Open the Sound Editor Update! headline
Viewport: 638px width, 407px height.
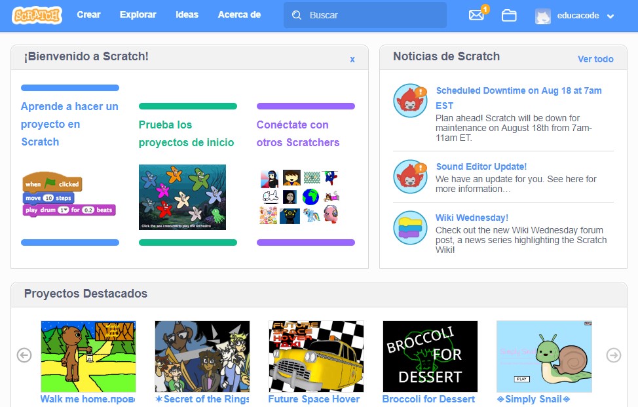tap(481, 166)
